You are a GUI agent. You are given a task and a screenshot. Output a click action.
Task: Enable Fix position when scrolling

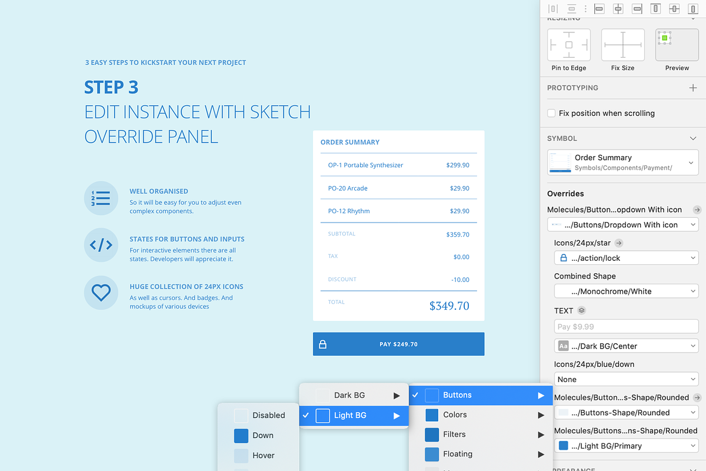click(x=551, y=113)
